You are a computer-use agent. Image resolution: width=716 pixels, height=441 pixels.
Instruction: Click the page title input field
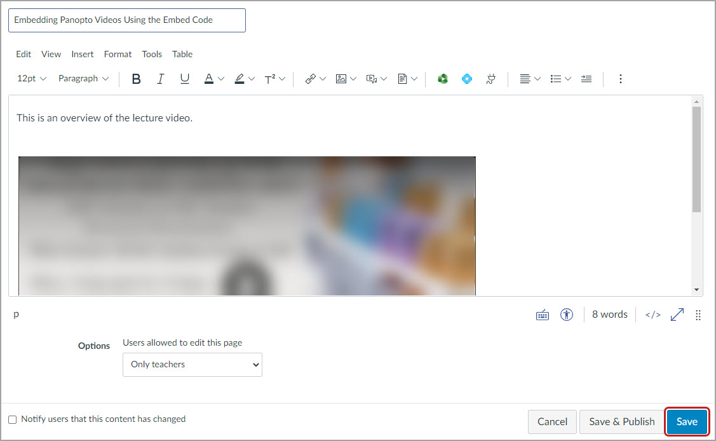[127, 20]
